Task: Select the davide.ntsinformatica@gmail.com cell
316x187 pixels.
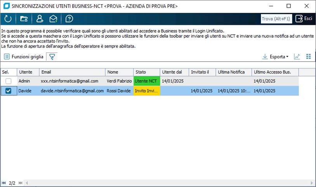Action: (72, 91)
